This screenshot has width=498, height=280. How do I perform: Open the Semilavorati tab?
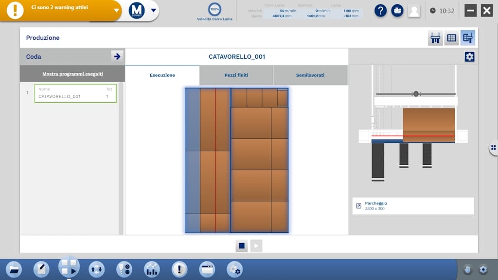(x=310, y=75)
